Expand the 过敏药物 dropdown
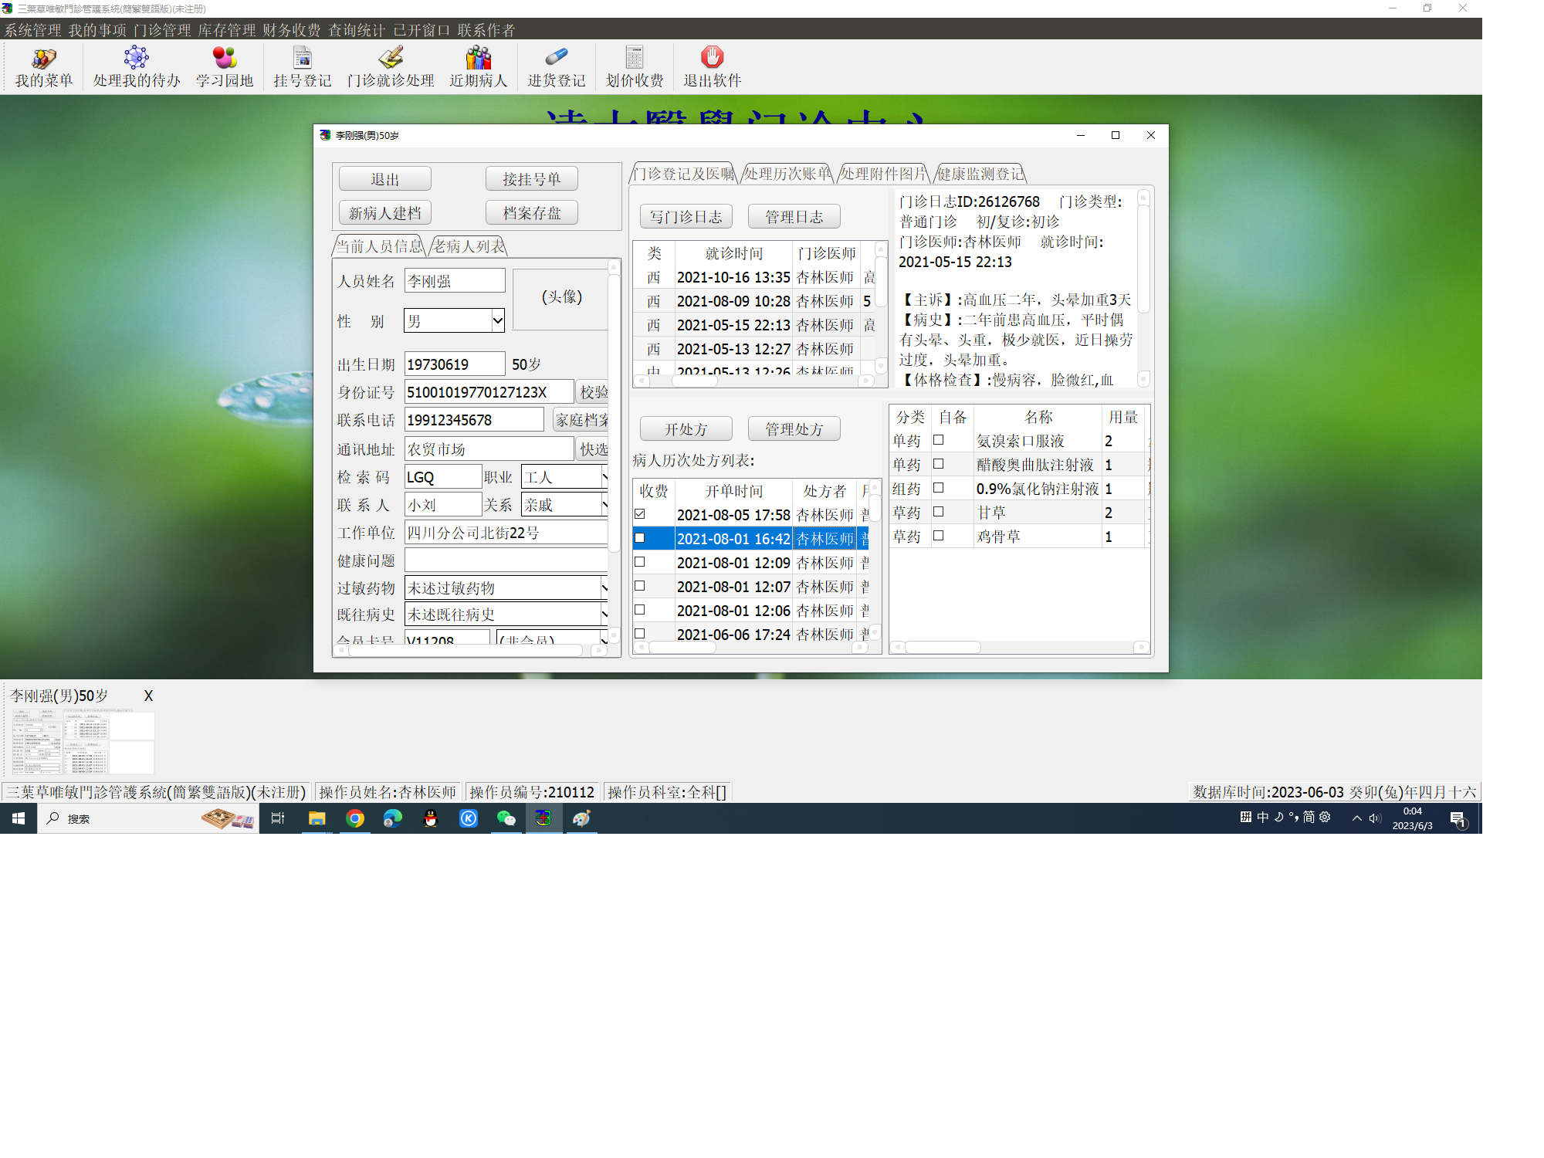 [604, 587]
